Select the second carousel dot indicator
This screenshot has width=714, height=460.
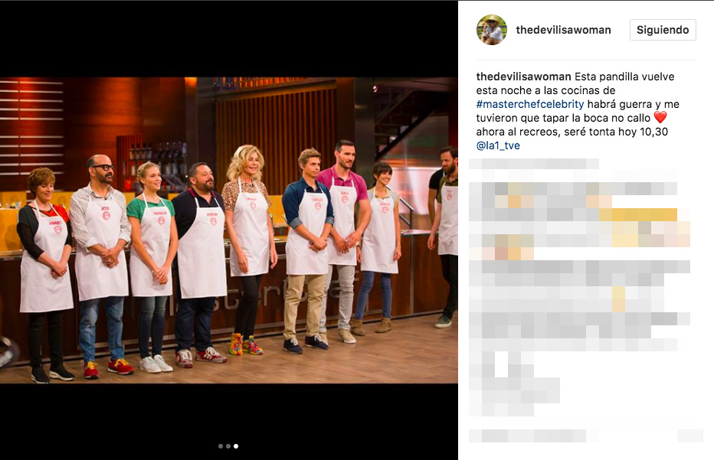click(228, 446)
